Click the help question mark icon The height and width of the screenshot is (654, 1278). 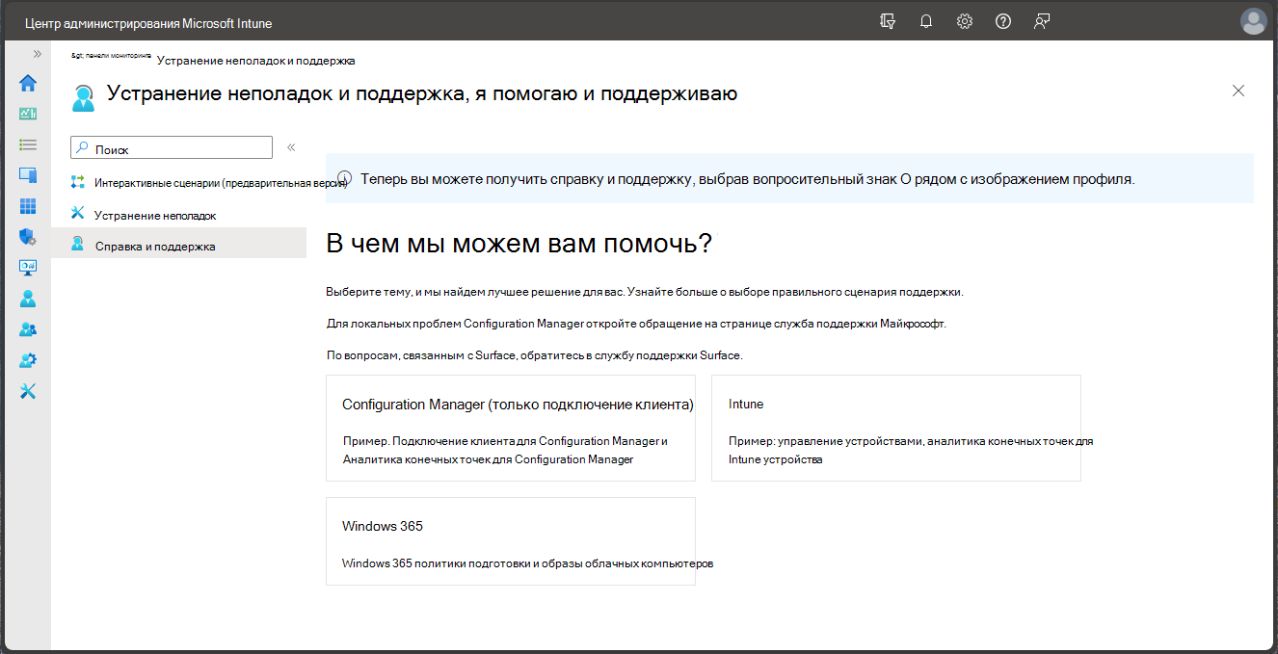pos(1003,21)
